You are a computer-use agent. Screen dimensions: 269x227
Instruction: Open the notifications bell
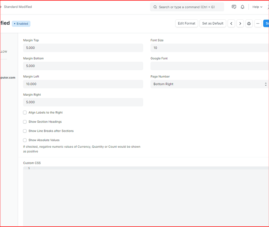[x=242, y=7]
